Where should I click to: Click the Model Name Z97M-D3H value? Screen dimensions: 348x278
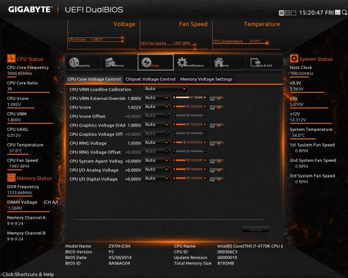pyautogui.click(x=120, y=246)
